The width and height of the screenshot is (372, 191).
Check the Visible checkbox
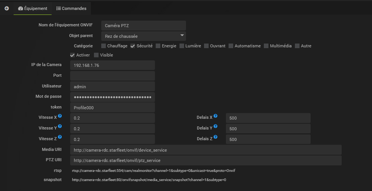point(96,55)
